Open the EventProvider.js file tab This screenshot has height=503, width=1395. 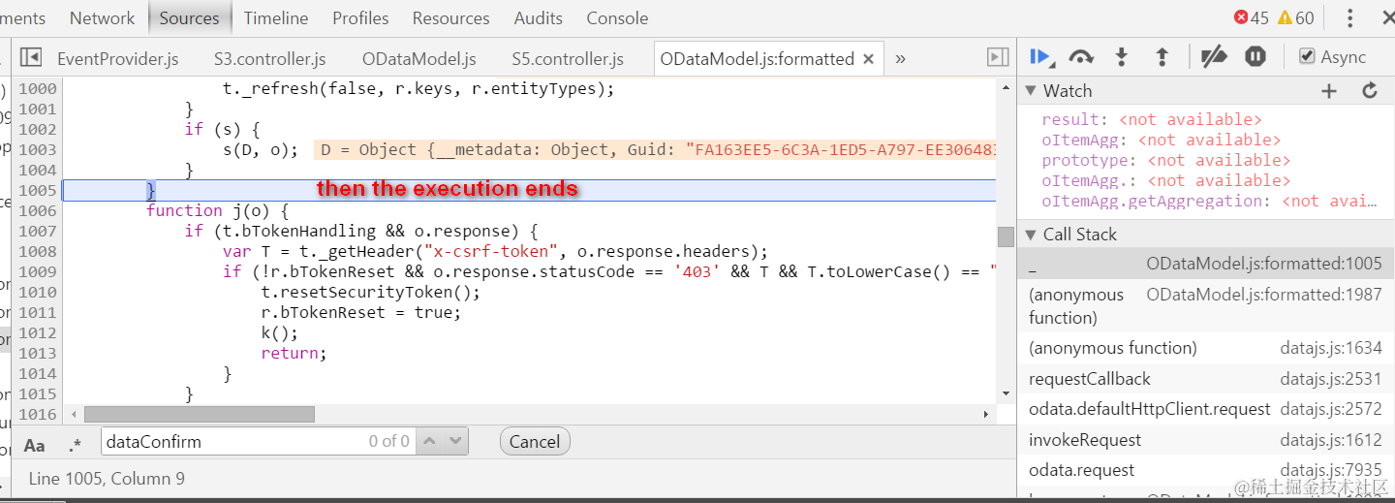118,59
